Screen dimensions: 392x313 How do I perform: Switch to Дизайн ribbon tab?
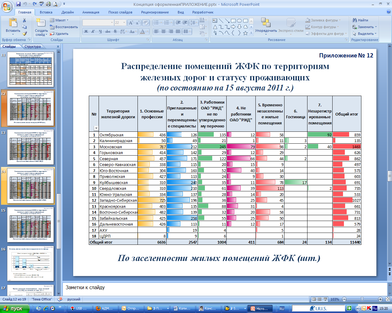pos(68,12)
